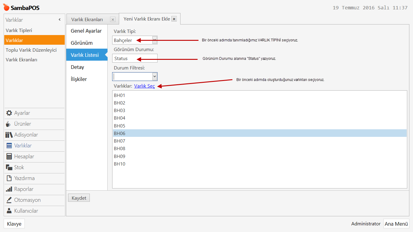The width and height of the screenshot is (413, 232).
Task: Open the Durum Filtresi dropdown
Action: [155, 76]
